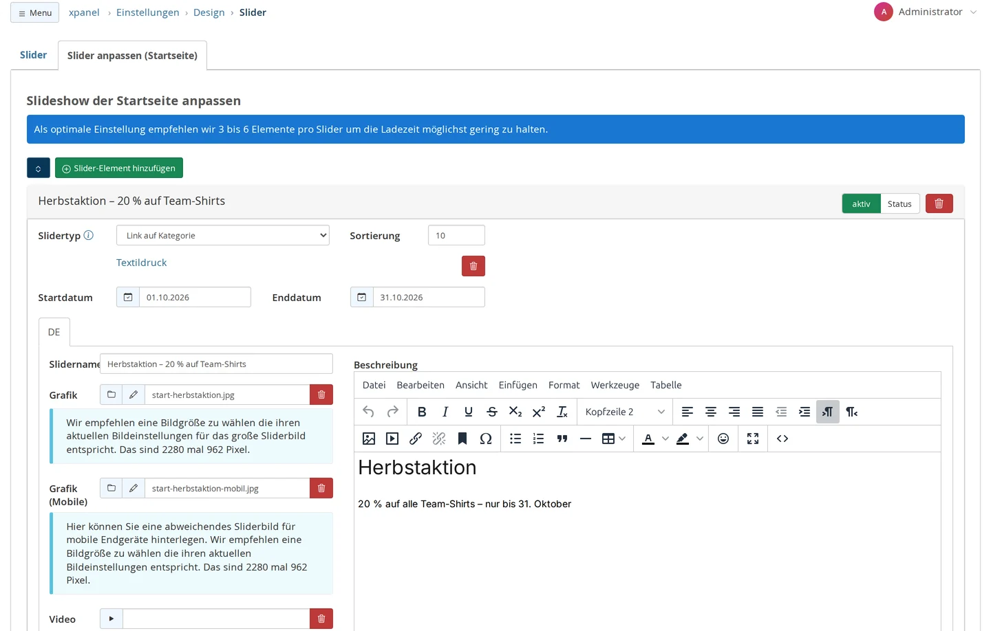The width and height of the screenshot is (991, 631).
Task: Click Sortierung input field
Action: [x=456, y=235]
